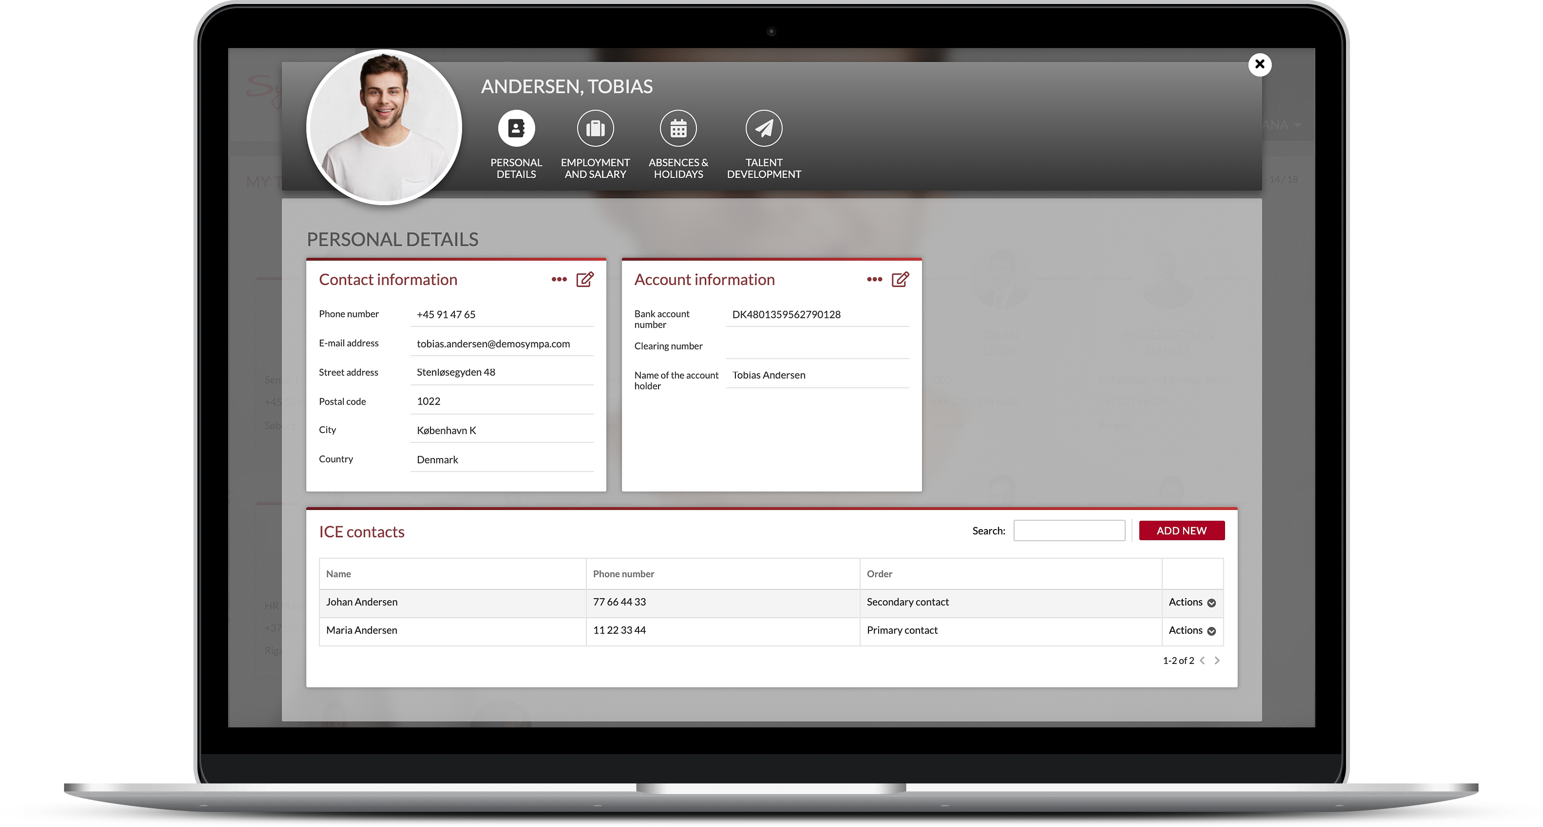Click Tobias Andersen's profile photo
The width and height of the screenshot is (1543, 827).
coord(384,127)
